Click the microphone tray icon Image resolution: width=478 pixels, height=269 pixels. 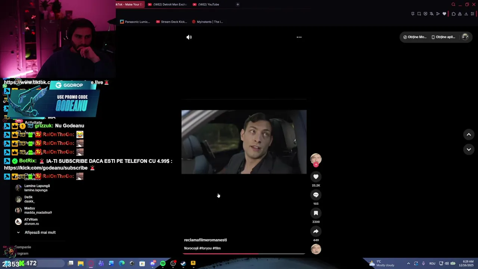click(423, 263)
